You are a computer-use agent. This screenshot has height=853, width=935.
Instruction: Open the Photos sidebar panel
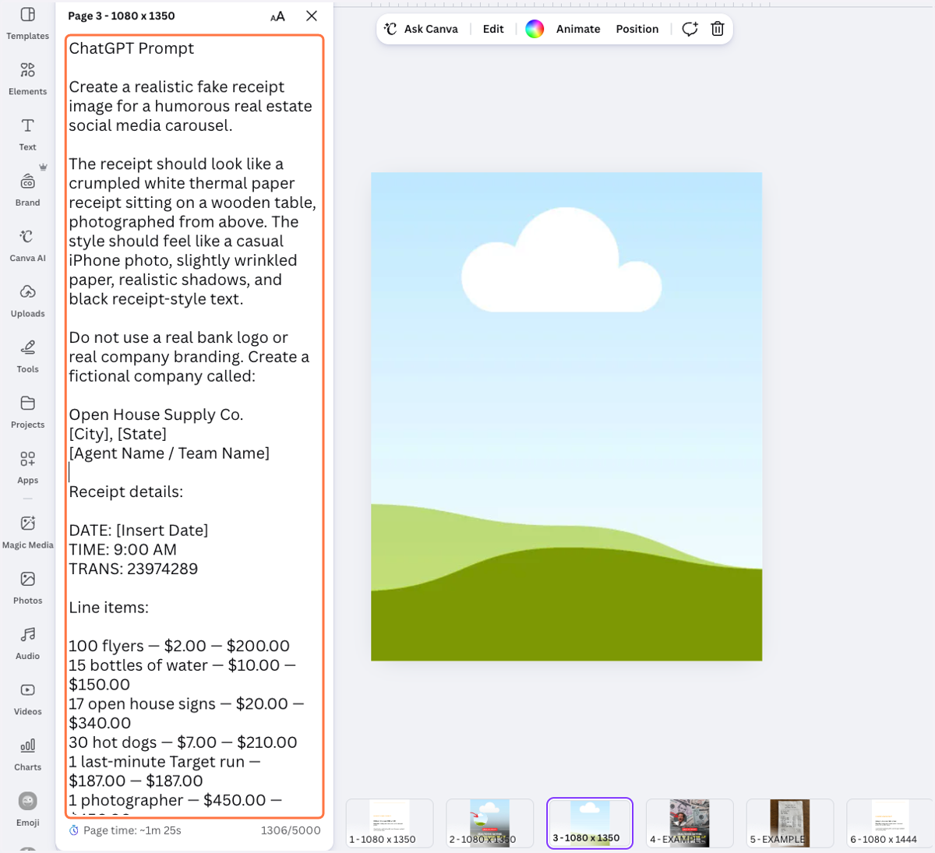pyautogui.click(x=27, y=587)
